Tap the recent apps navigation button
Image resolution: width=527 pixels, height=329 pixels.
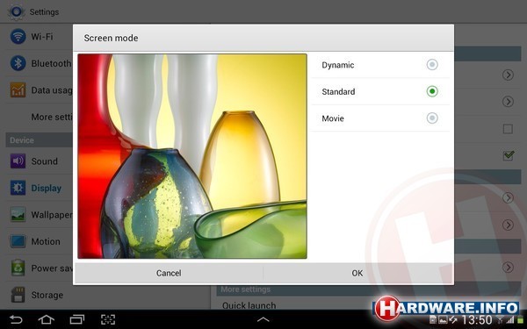pos(77,319)
